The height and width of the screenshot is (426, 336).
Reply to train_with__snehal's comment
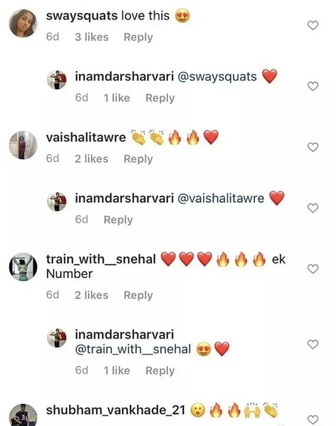pos(138,295)
